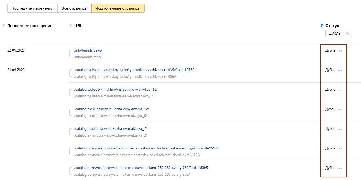Open filter icon for Последнее посещение column
Image resolution: width=361 pixels, height=180 pixels.
3,26
